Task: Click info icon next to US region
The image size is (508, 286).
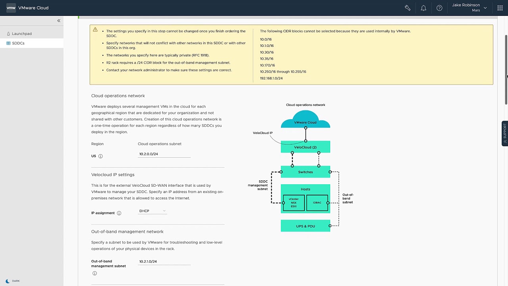Action: 100,156
